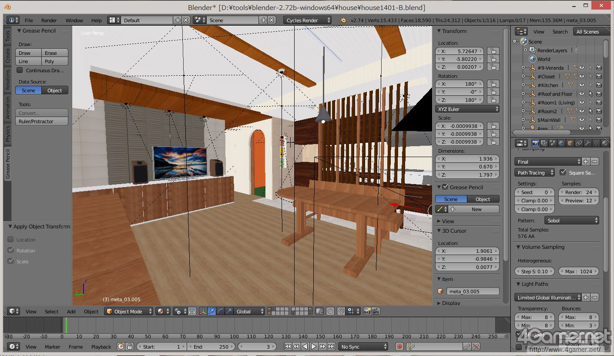Screen dimensions: 614x356
Task: Open the World properties globe tab
Action: [561, 143]
